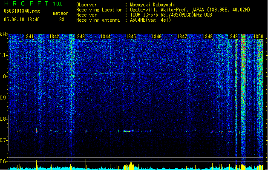Screen dimensions: 268x170
Task: Click the meteor count value 33
Action: click(62, 20)
